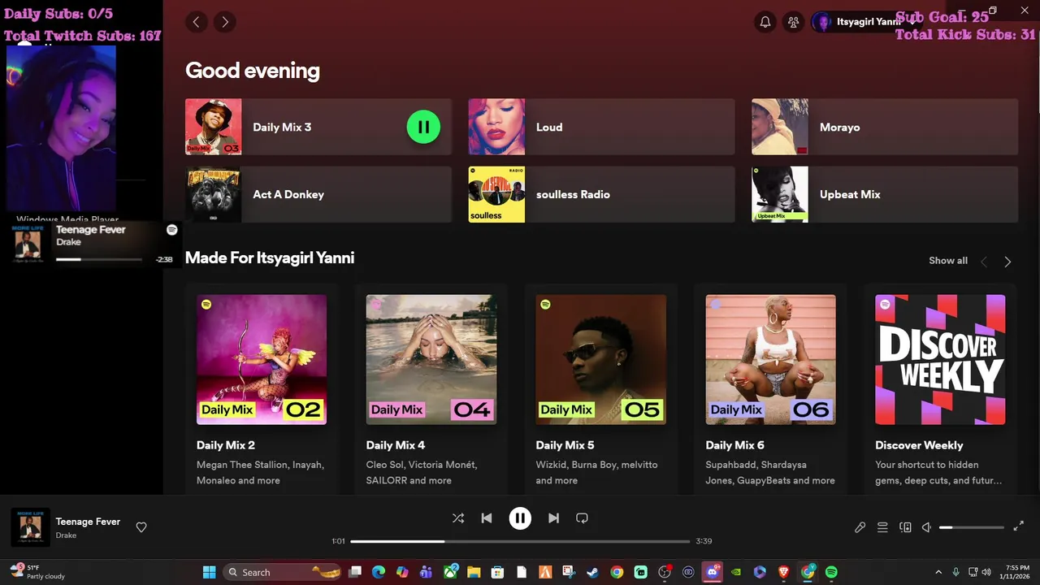The height and width of the screenshot is (585, 1040).
Task: Go back with the left navigation arrow
Action: (196, 22)
